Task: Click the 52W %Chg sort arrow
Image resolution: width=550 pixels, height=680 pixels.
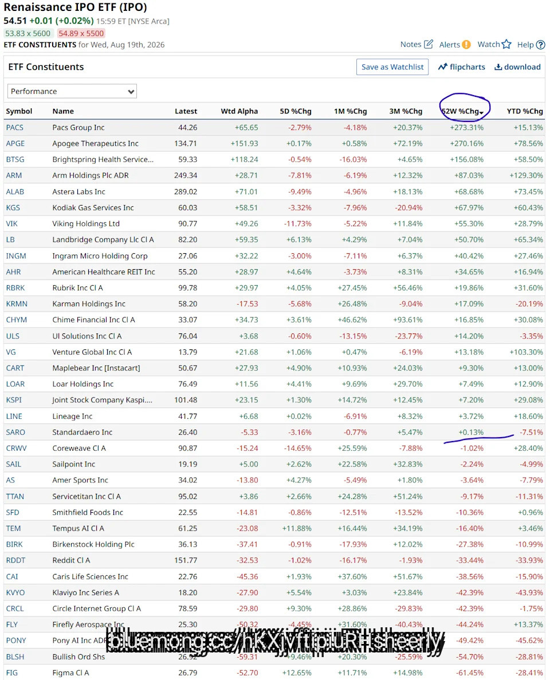Action: tap(481, 113)
